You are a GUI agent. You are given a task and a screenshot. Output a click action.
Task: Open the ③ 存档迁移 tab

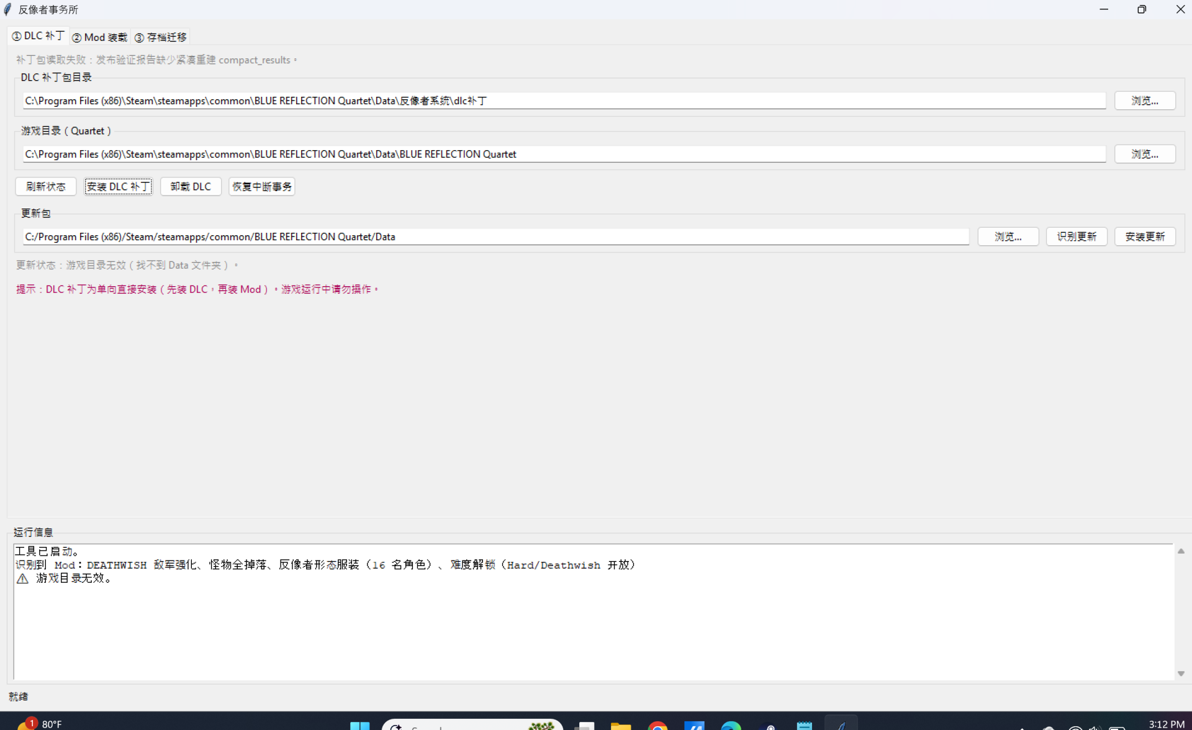(160, 37)
